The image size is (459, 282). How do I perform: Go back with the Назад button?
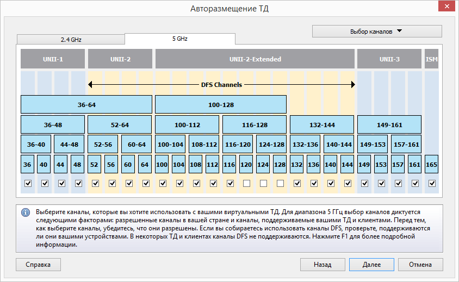(322, 265)
